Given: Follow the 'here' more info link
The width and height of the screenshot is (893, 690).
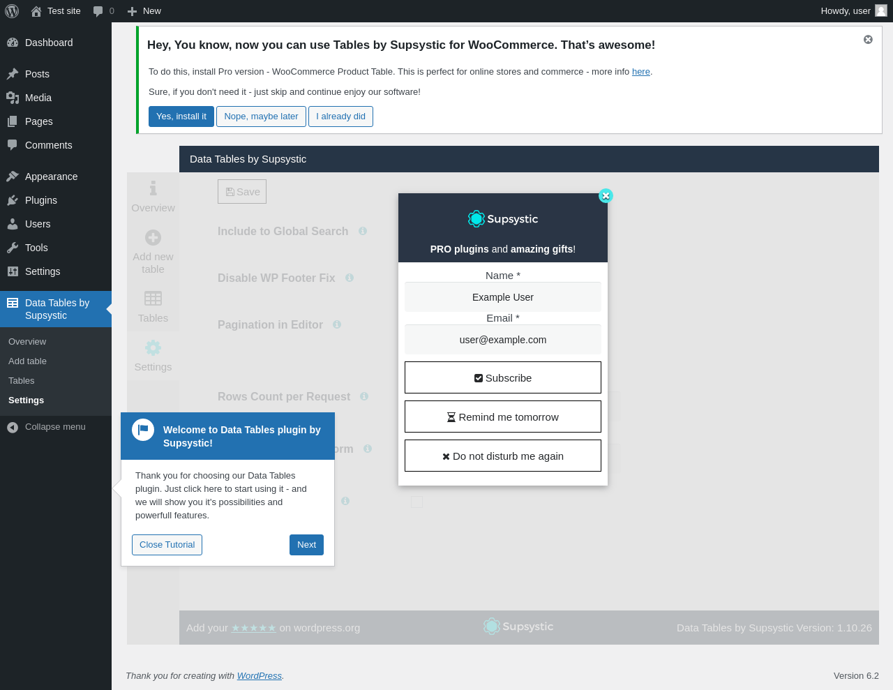Looking at the screenshot, I should pyautogui.click(x=641, y=72).
